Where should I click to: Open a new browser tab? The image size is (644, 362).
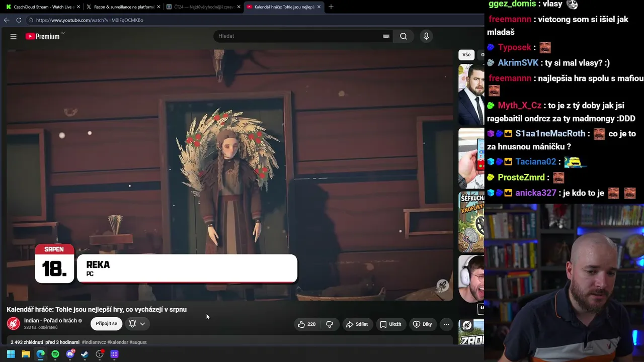tap(331, 7)
